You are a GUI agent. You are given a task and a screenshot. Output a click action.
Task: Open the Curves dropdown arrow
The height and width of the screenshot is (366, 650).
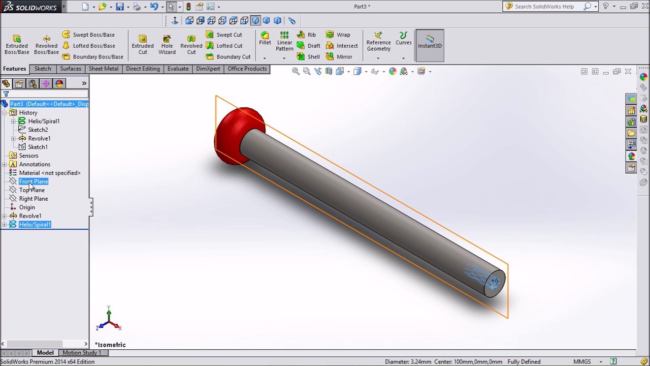point(403,57)
